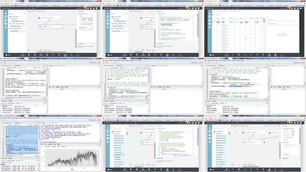Toggle Disable update checkbox in ninth frame

(x=284, y=137)
